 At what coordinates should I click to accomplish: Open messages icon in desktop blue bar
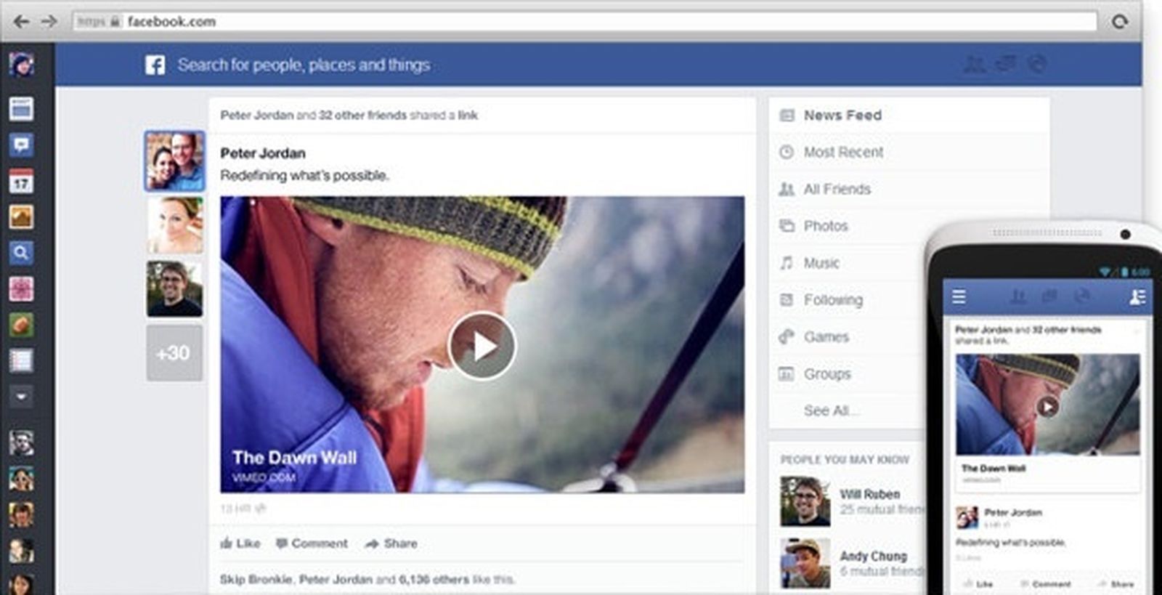click(1006, 65)
